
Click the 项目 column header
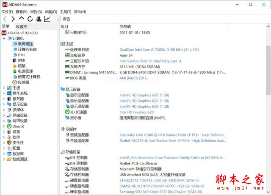[64, 27]
